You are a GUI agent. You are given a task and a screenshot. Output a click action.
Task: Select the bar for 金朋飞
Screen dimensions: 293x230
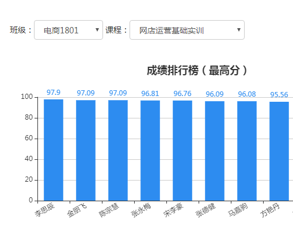click(86, 151)
